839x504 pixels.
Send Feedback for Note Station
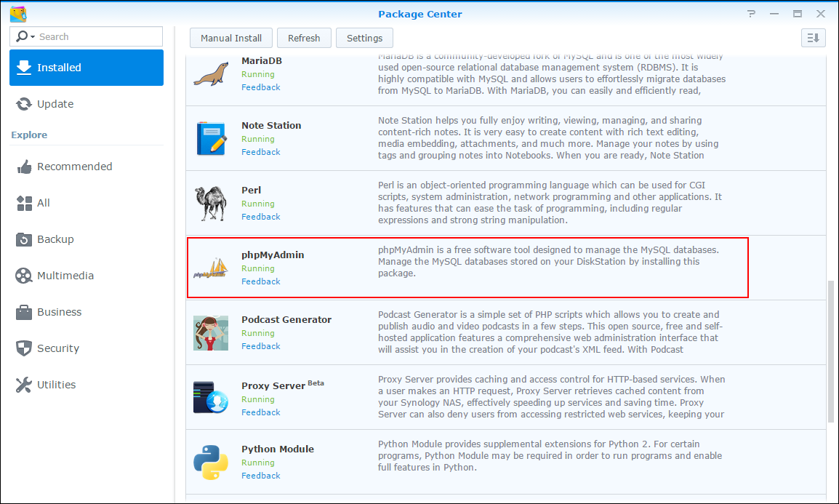pyautogui.click(x=260, y=152)
